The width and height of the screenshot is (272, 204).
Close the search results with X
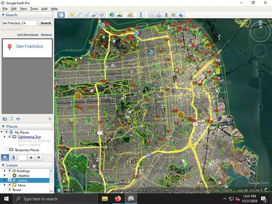tap(50, 119)
